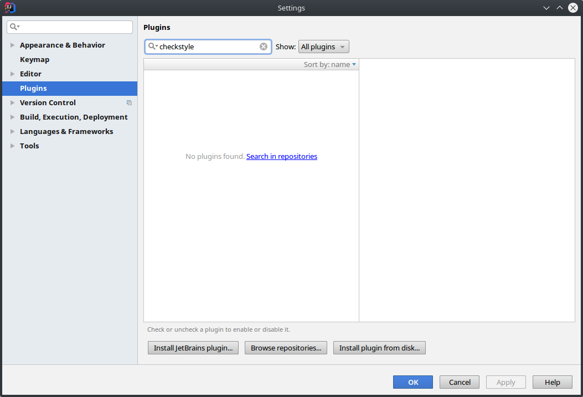The image size is (583, 397).
Task: Expand the Editor settings section
Action: (13, 74)
